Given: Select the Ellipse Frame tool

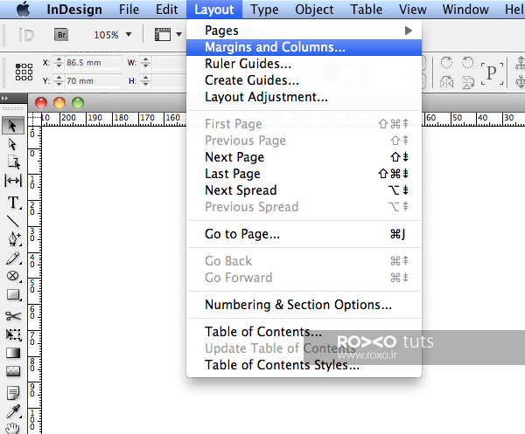Looking at the screenshot, I should tap(13, 276).
